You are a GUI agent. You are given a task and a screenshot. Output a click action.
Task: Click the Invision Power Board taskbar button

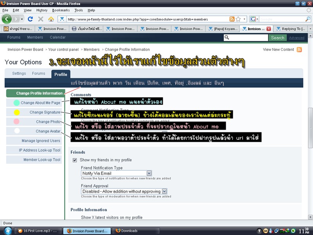click(87, 231)
